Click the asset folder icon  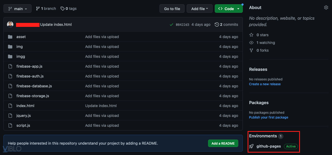coord(10,37)
